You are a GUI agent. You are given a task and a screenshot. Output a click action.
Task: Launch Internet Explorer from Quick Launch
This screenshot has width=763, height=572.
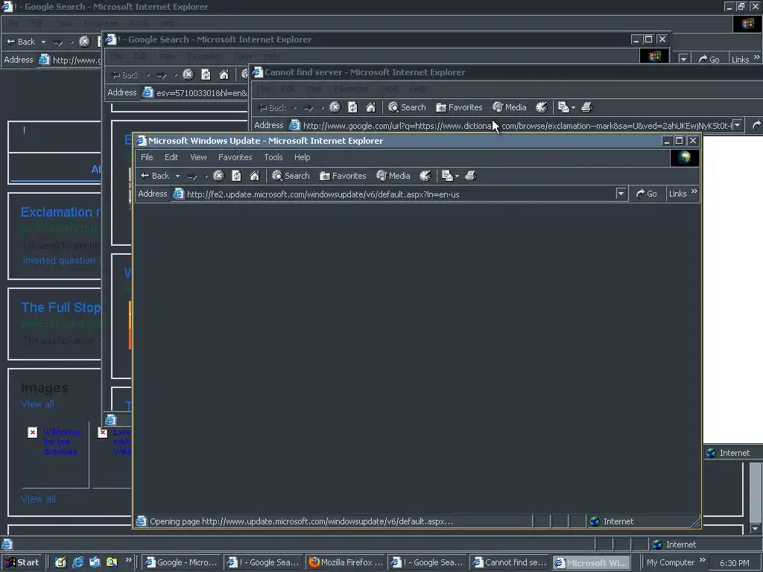pos(77,562)
